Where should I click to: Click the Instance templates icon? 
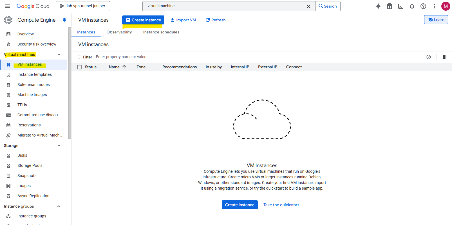8,74
